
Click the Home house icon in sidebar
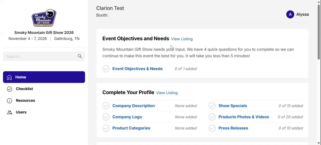(9, 77)
